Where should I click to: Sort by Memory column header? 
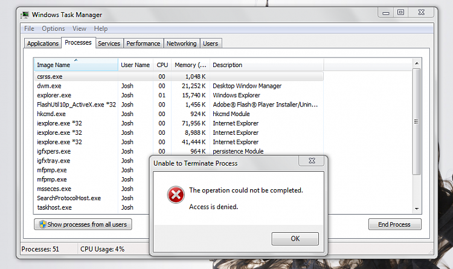coord(190,65)
